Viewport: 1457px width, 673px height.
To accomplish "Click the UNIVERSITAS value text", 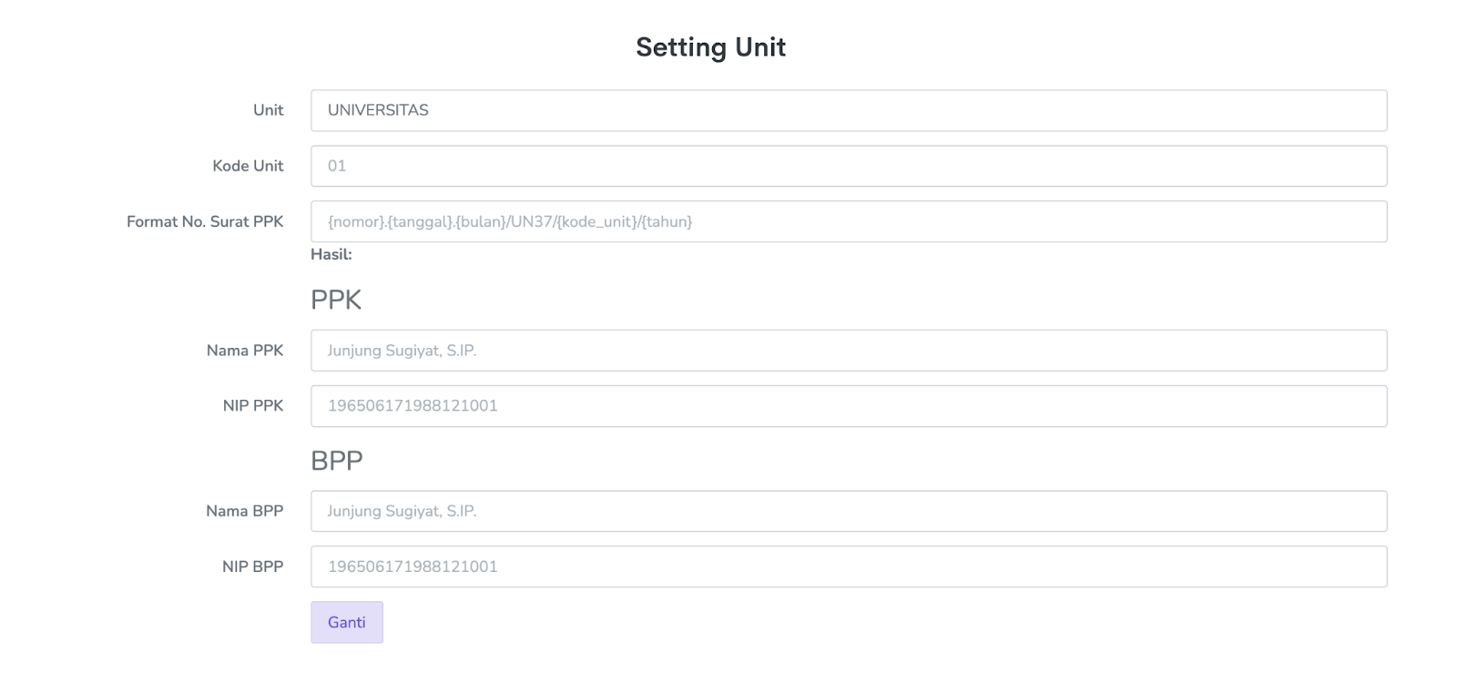I will coord(378,110).
